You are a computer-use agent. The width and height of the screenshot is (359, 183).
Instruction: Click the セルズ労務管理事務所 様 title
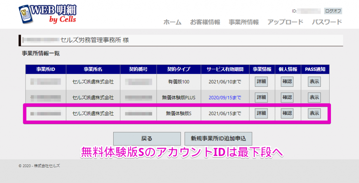[95, 40]
